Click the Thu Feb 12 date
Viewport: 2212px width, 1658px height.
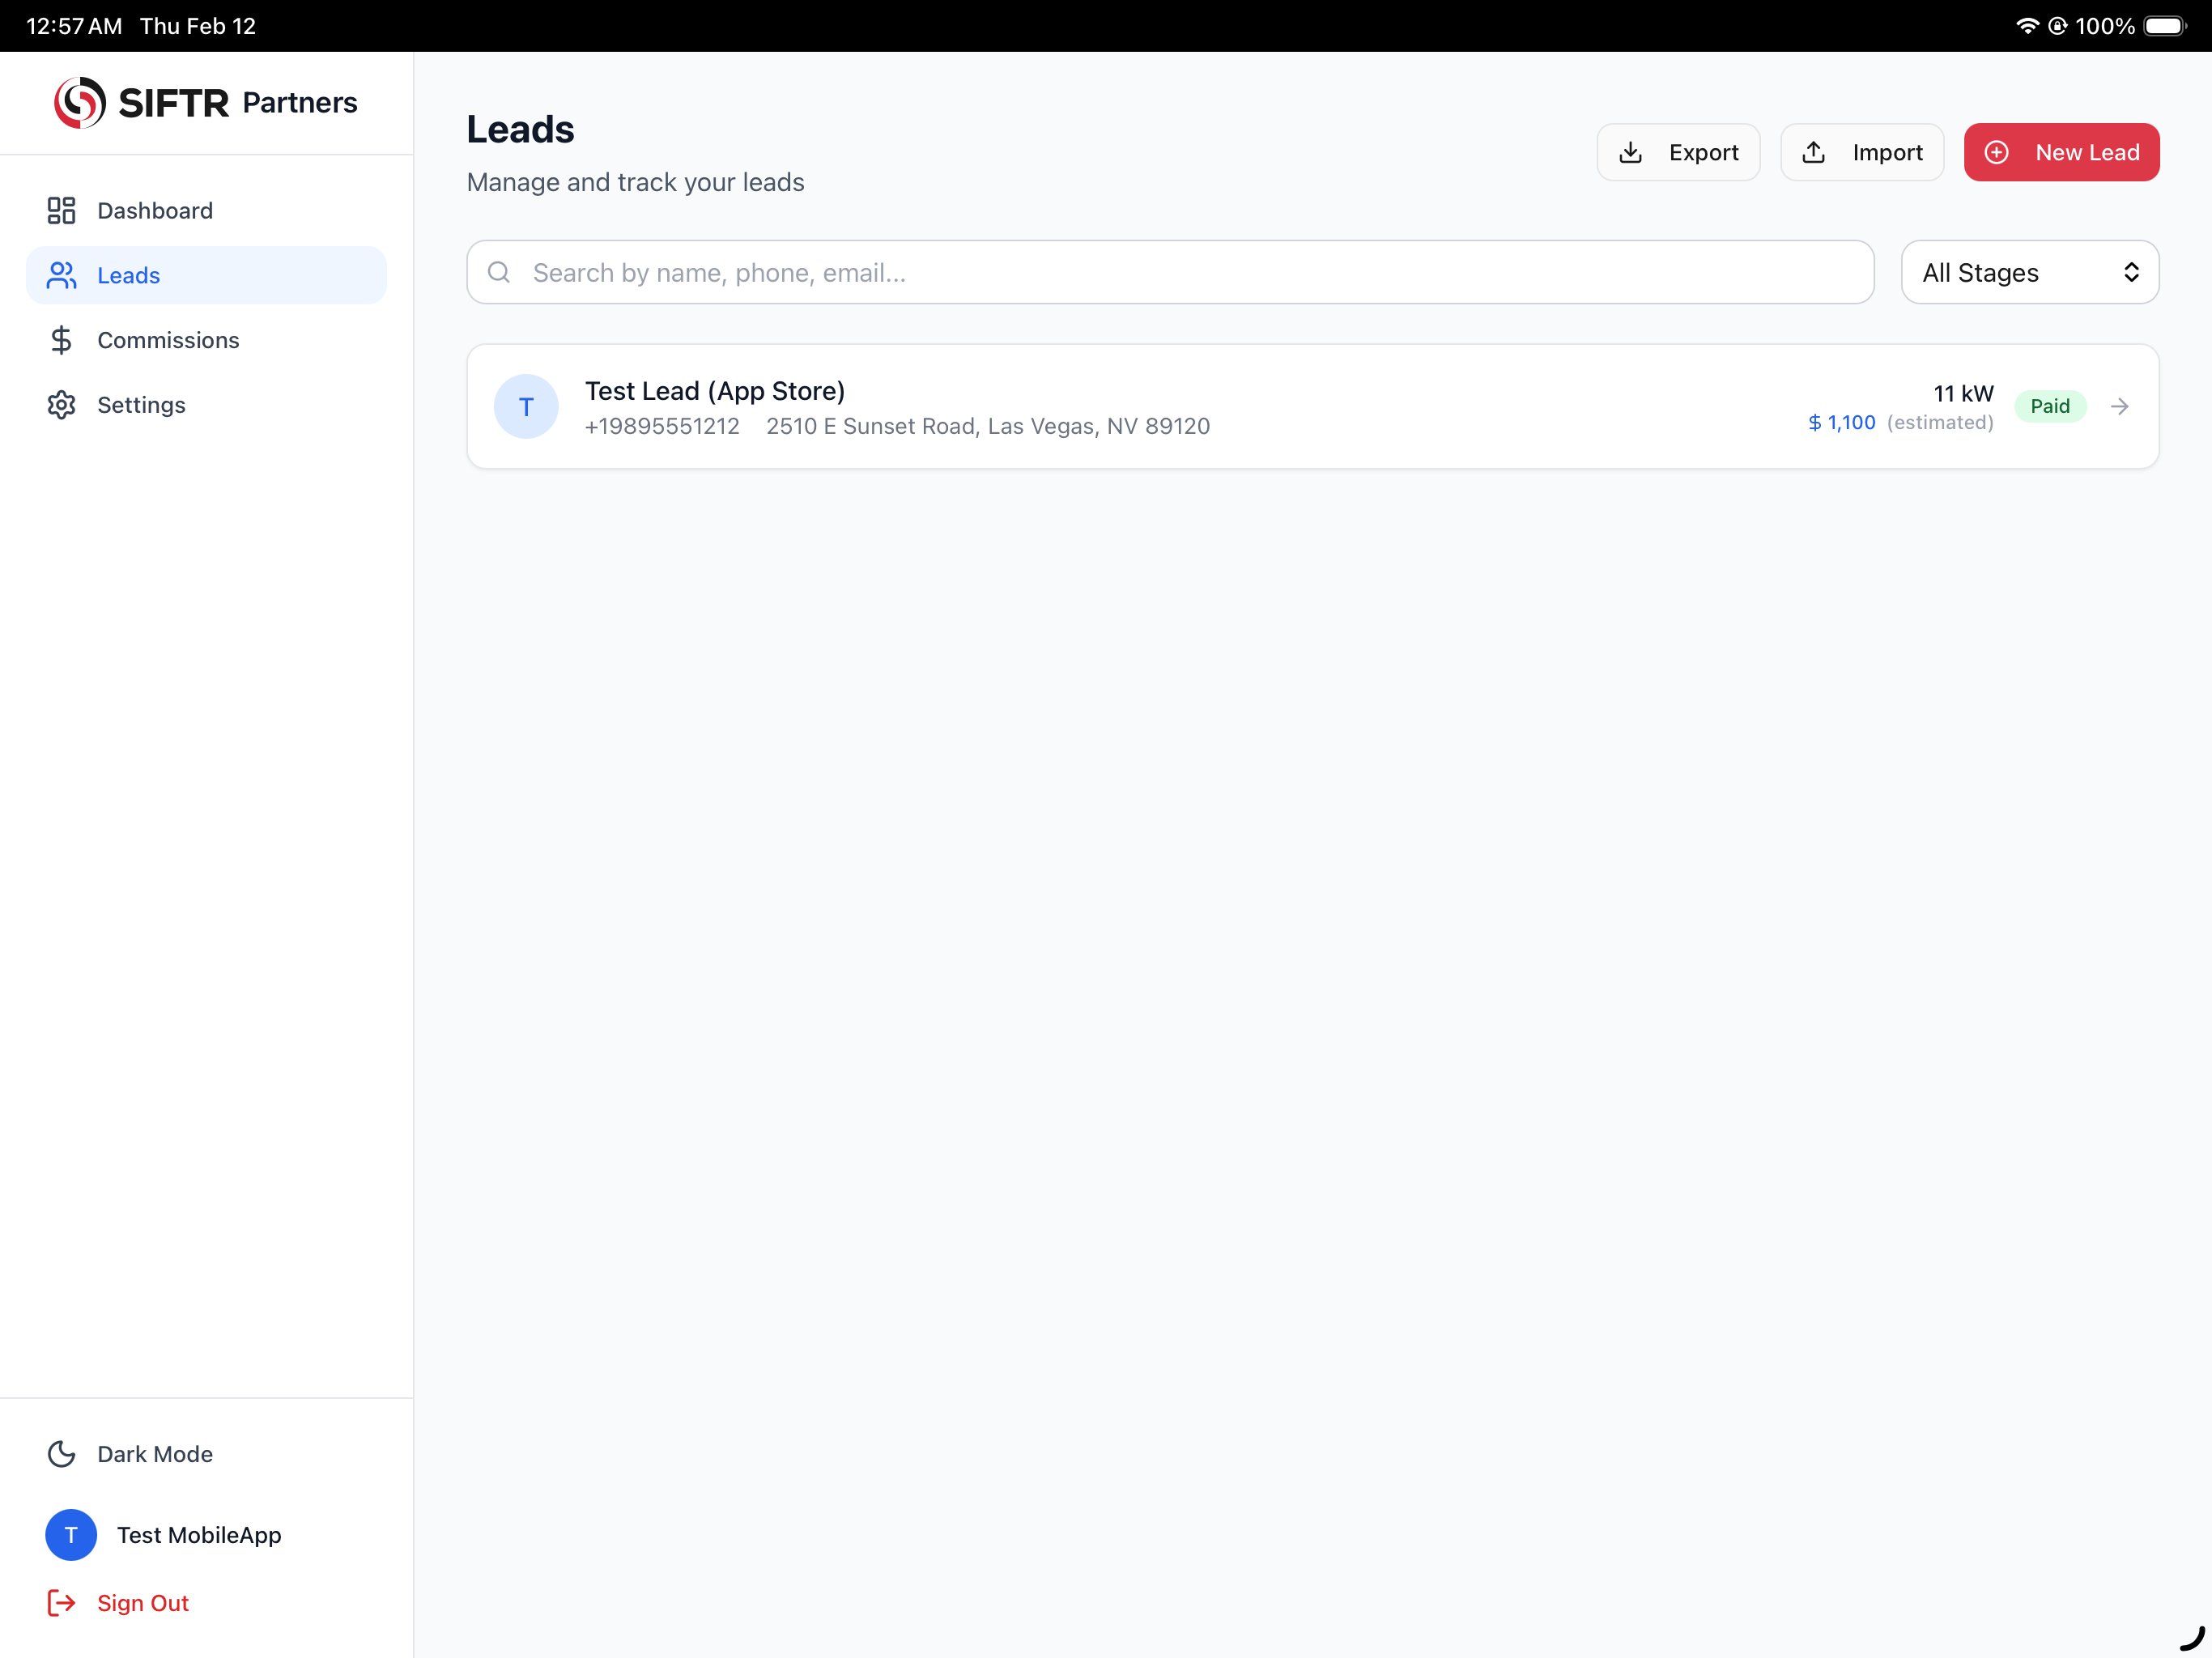198,26
